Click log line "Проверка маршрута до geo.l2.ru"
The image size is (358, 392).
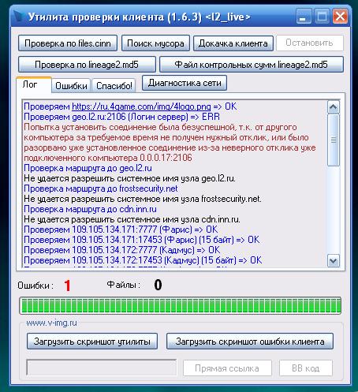click(88, 168)
